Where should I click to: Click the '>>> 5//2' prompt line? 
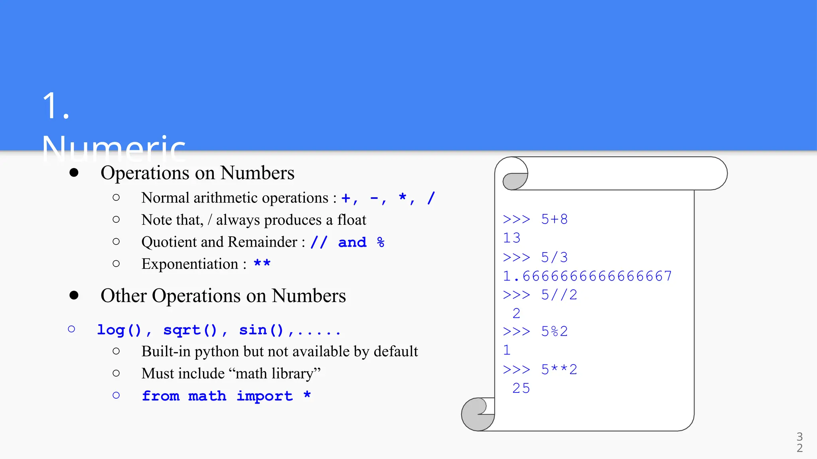(x=540, y=295)
